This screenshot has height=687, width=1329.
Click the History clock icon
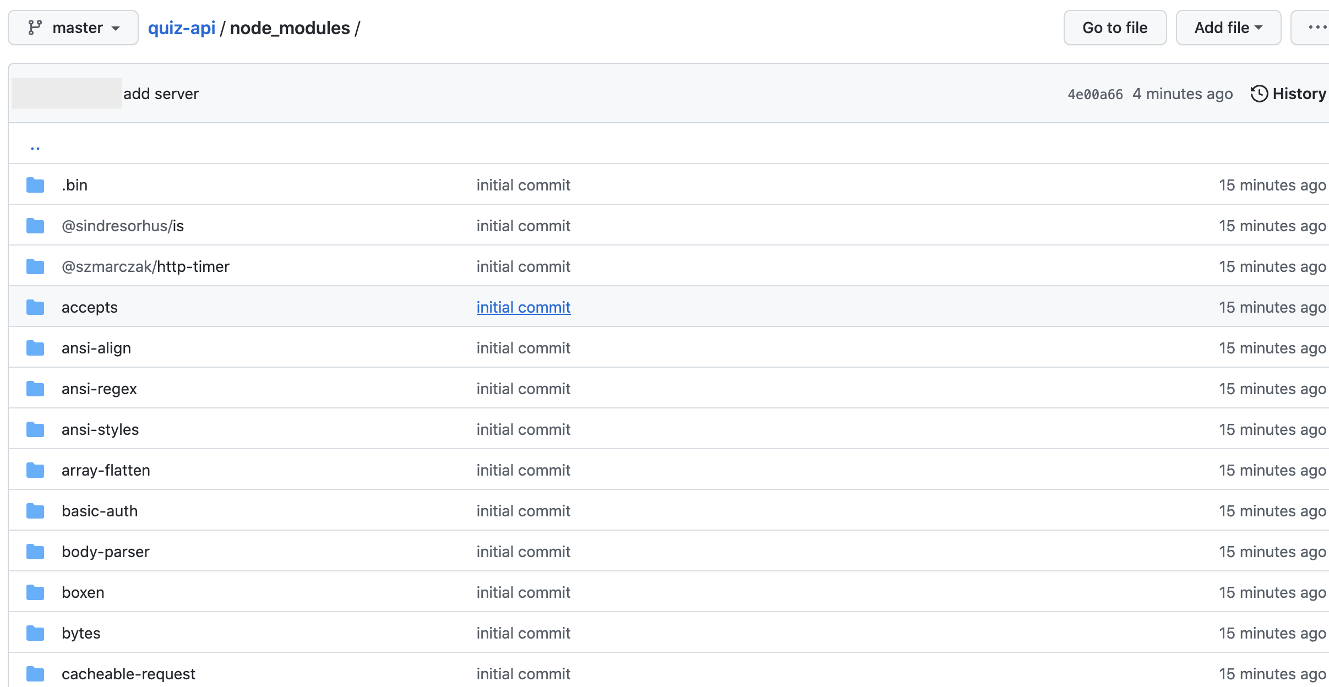click(1259, 94)
